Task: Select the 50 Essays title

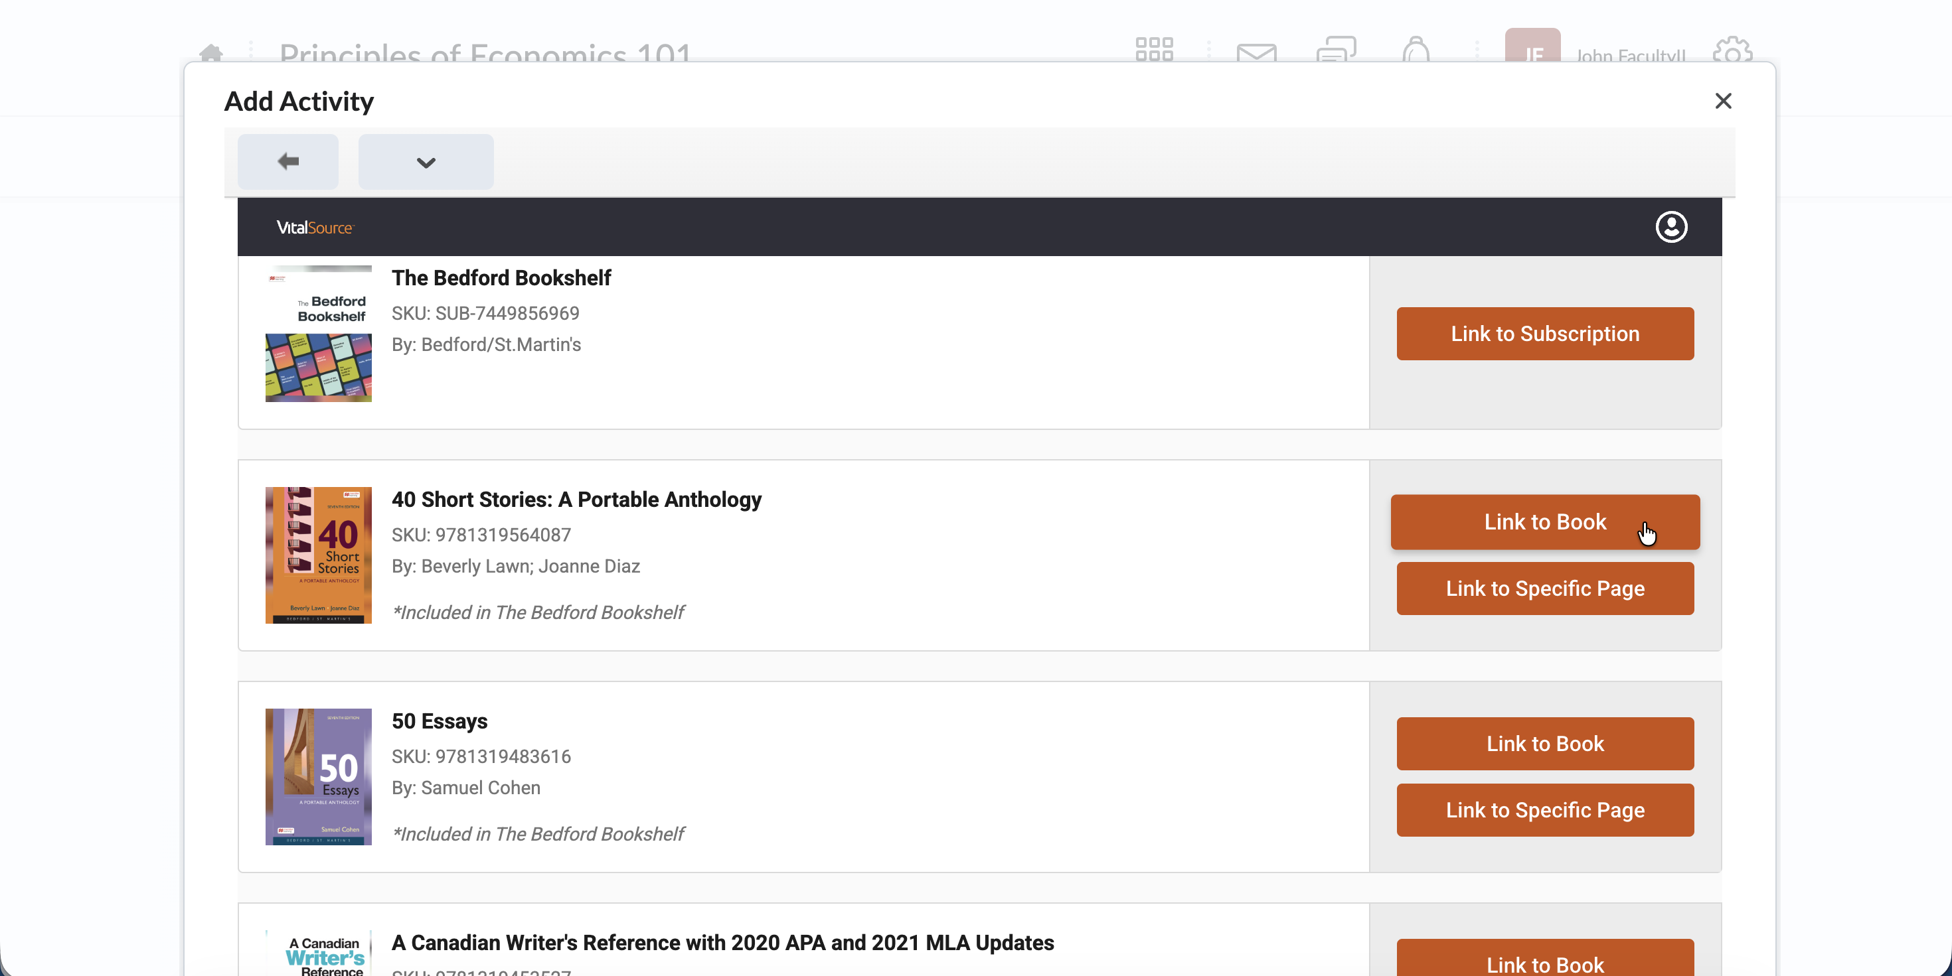Action: [440, 721]
